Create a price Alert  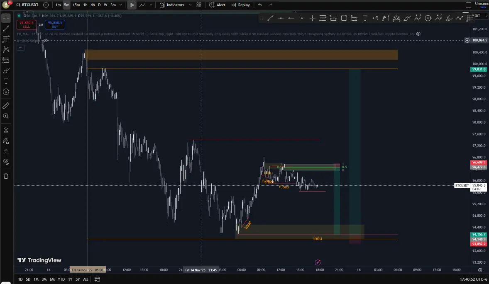pos(217,5)
